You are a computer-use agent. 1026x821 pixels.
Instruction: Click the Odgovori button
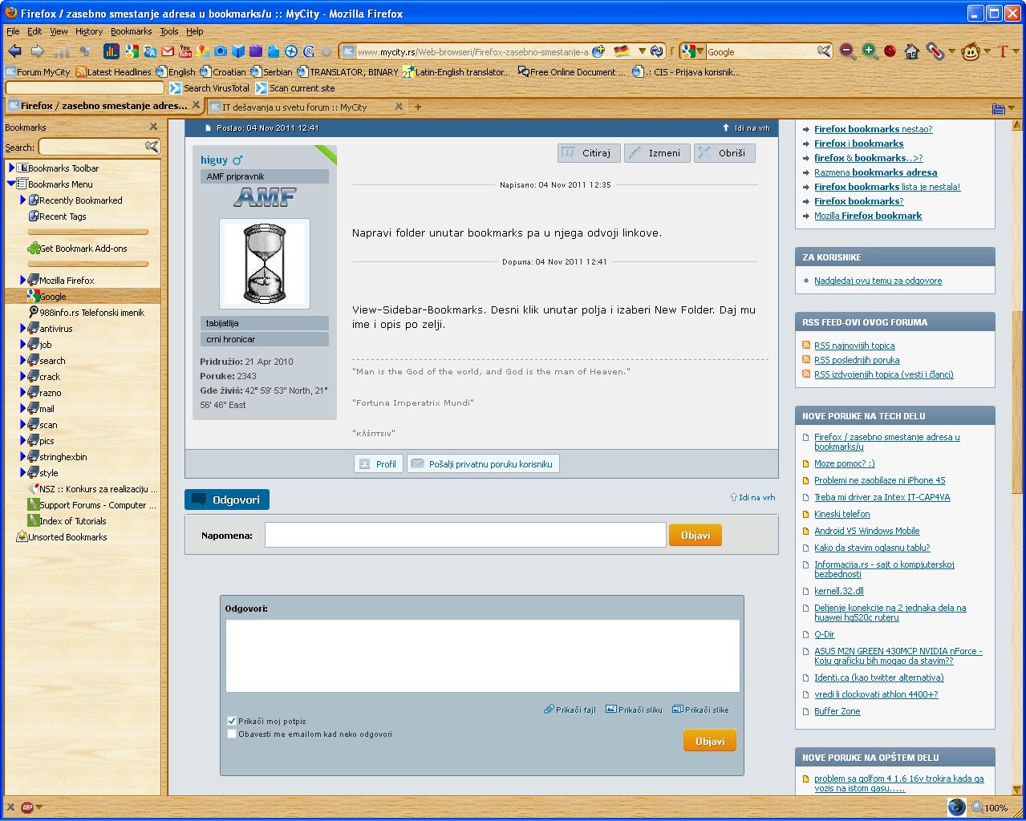pos(227,499)
